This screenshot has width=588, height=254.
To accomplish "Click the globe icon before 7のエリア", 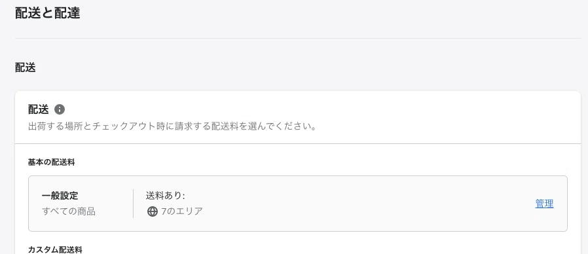I will [153, 211].
